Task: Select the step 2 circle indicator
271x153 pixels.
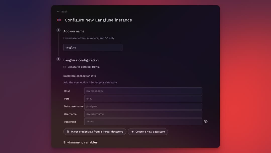Action: [x=58, y=59]
